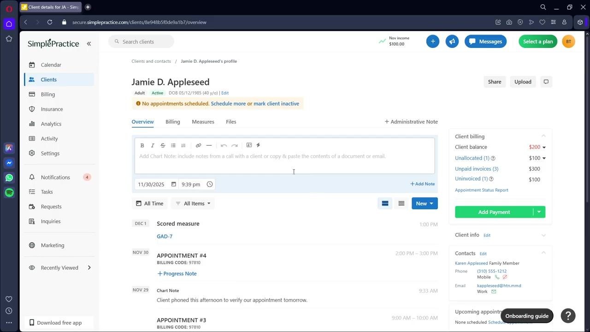Image resolution: width=590 pixels, height=332 pixels.
Task: Click the Add Payment button
Action: 494,212
